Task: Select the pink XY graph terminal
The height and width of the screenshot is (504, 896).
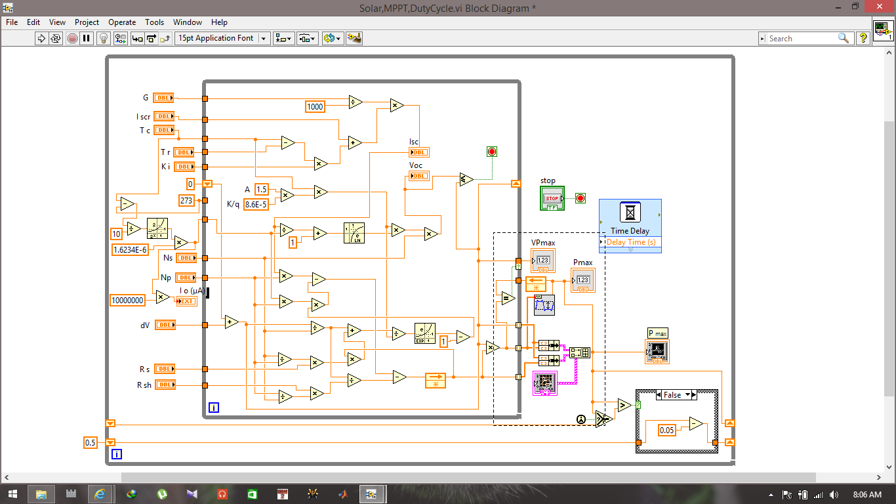Action: pos(545,384)
